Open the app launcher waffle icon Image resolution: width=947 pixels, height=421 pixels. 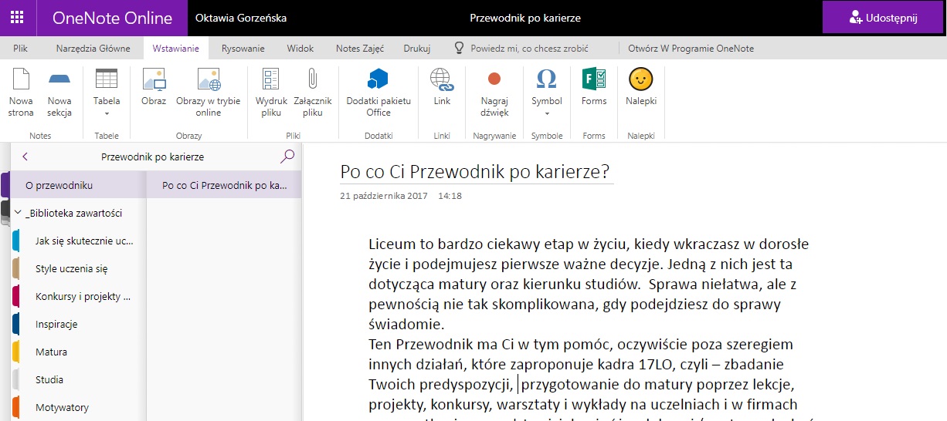click(x=18, y=18)
